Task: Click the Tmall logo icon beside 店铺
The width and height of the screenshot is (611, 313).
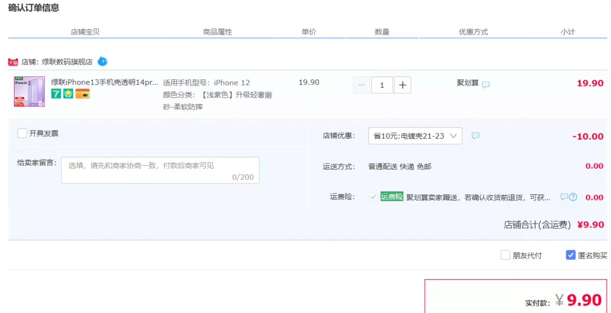Action: pos(13,62)
